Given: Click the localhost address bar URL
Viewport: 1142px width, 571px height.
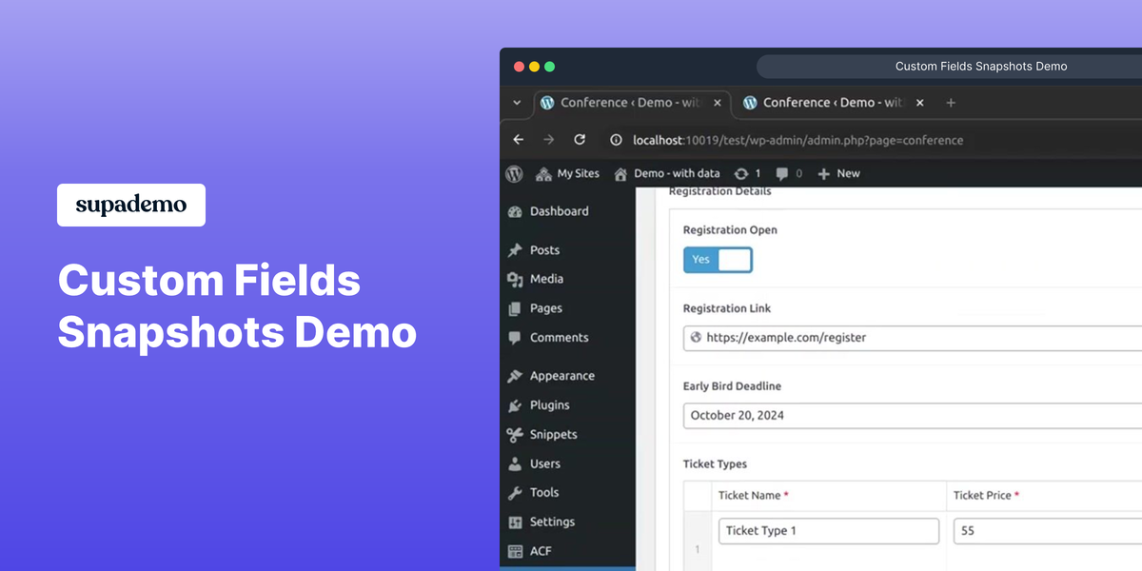Looking at the screenshot, I should tap(797, 140).
